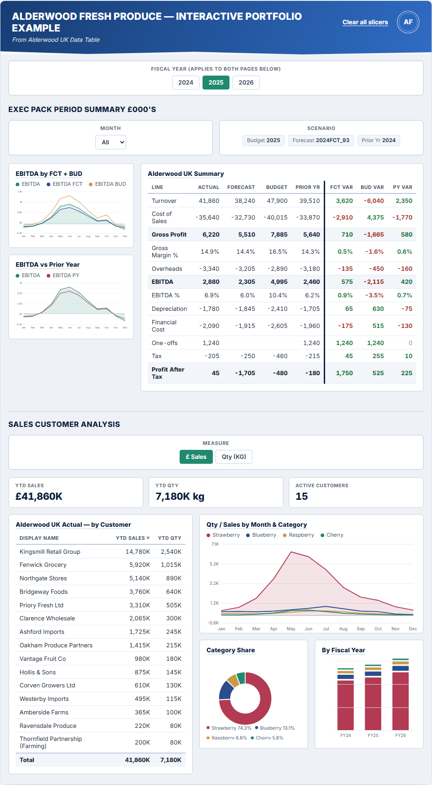The width and height of the screenshot is (432, 785).
Task: Toggle the Prior Yr 2024 scenario chip
Action: coord(379,140)
